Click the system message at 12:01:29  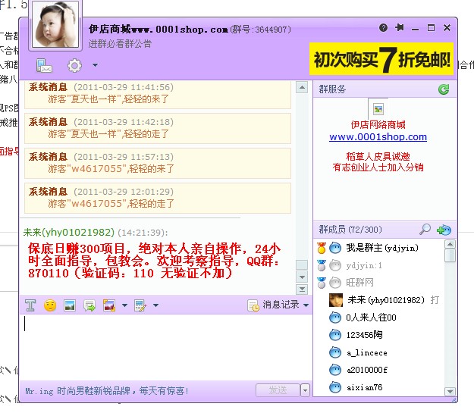[158, 198]
